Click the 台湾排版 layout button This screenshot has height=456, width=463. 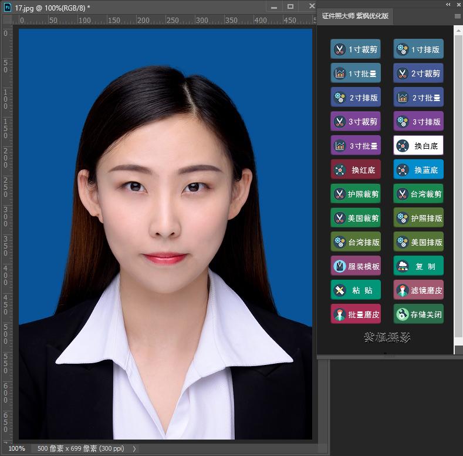[x=356, y=242]
